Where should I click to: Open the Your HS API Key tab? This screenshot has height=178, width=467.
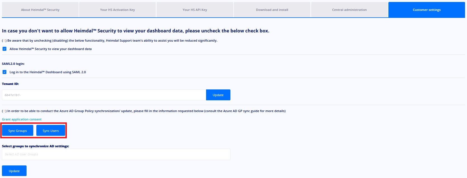195,10
